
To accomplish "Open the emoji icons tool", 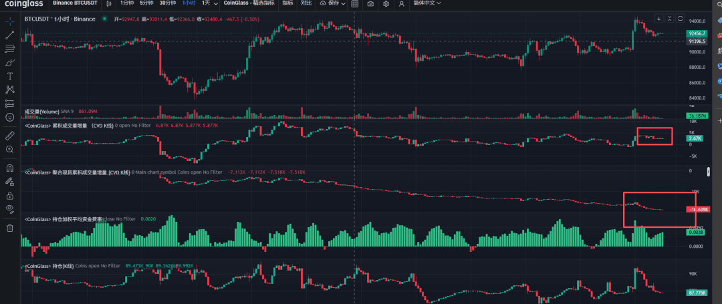I will [x=9, y=118].
